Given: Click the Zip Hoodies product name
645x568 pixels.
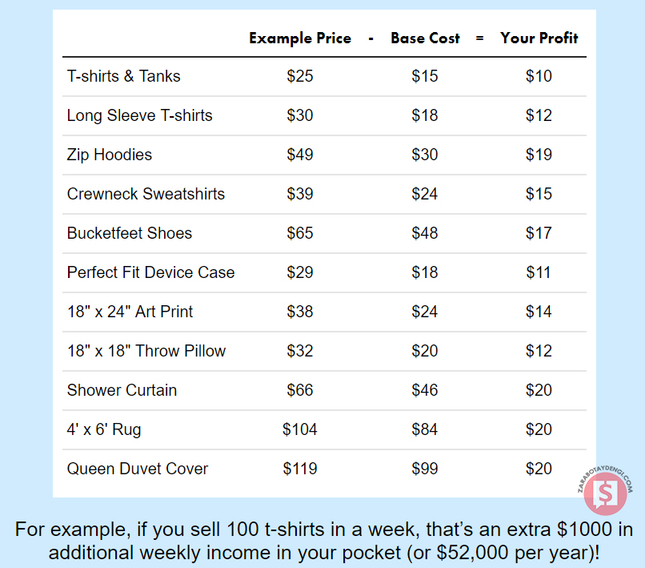Looking at the screenshot, I should [110, 155].
